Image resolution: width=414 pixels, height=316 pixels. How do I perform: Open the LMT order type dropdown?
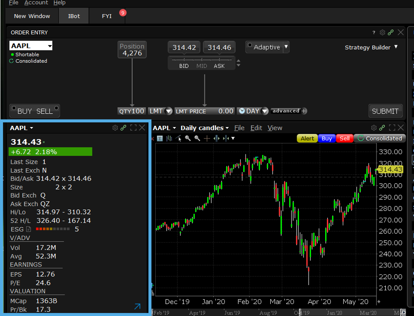(x=168, y=111)
